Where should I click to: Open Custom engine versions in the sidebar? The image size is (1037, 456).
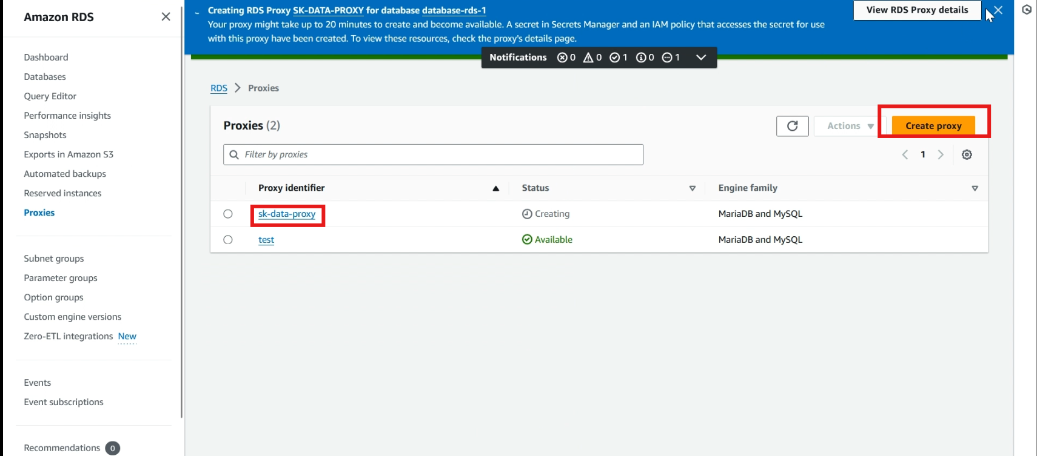[73, 317]
